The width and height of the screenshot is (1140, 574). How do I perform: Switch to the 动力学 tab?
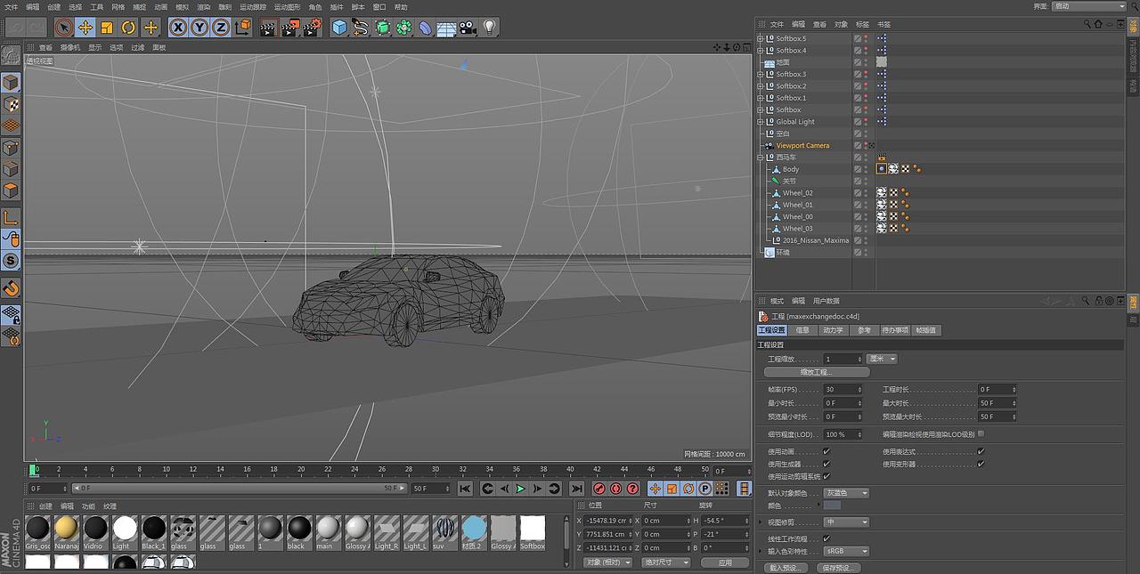tap(833, 330)
